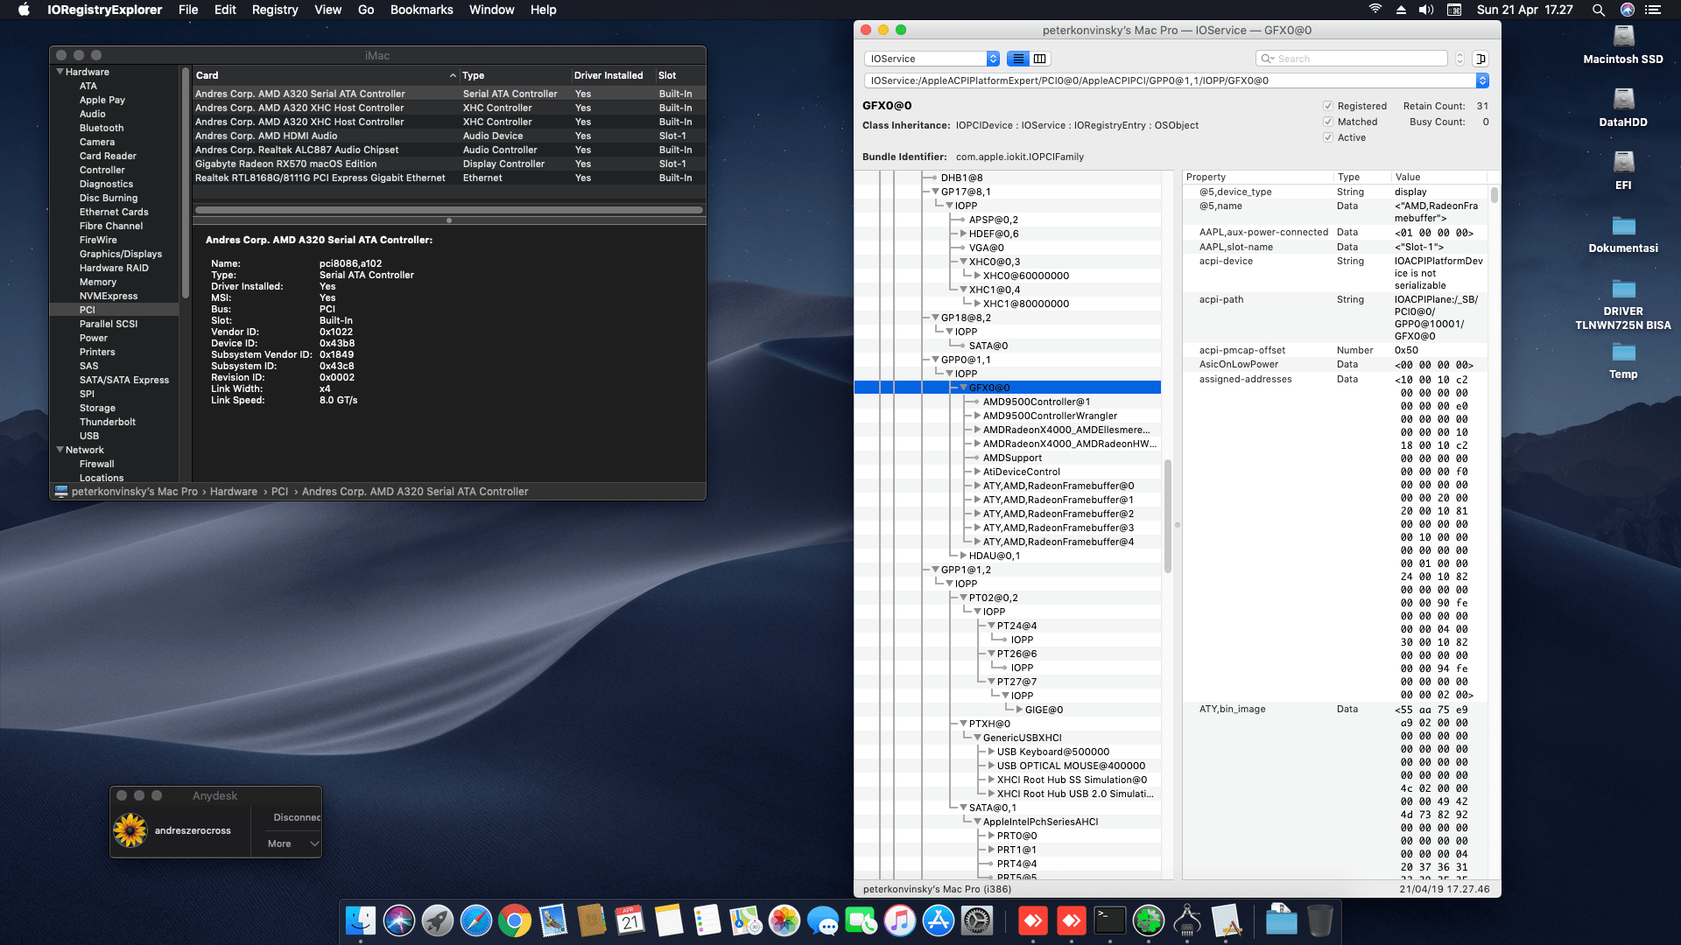Collapse the Hardware section in System Information

60,72
